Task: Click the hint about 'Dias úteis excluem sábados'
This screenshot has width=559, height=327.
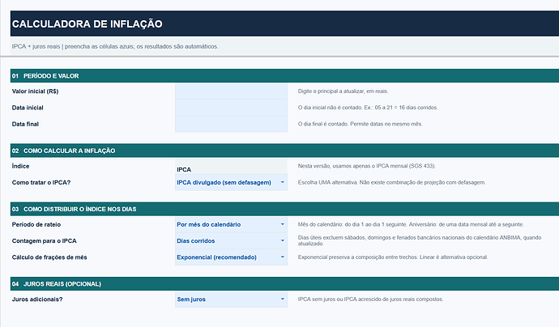Action: tap(420, 240)
